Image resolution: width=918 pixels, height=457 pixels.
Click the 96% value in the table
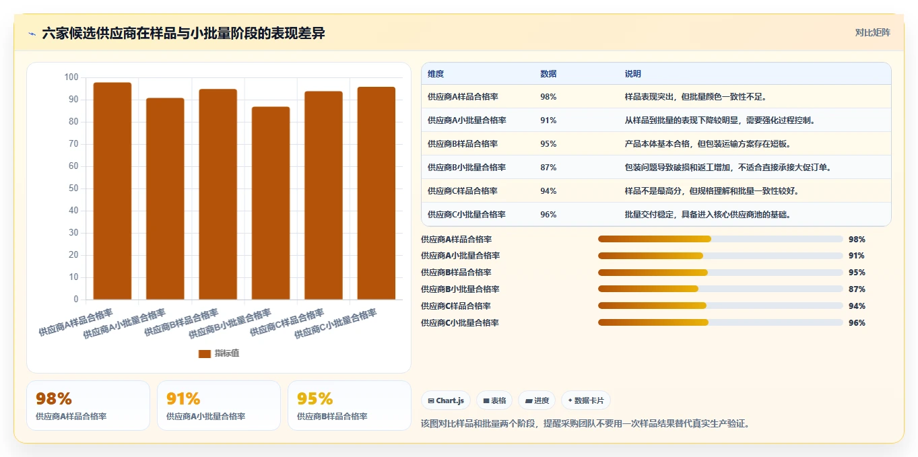click(548, 215)
